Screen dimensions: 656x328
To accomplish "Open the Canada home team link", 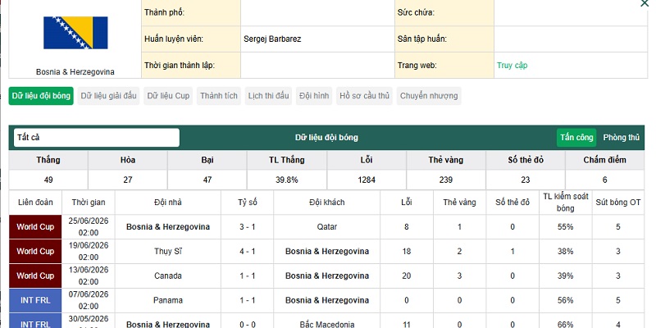I will [x=168, y=276].
